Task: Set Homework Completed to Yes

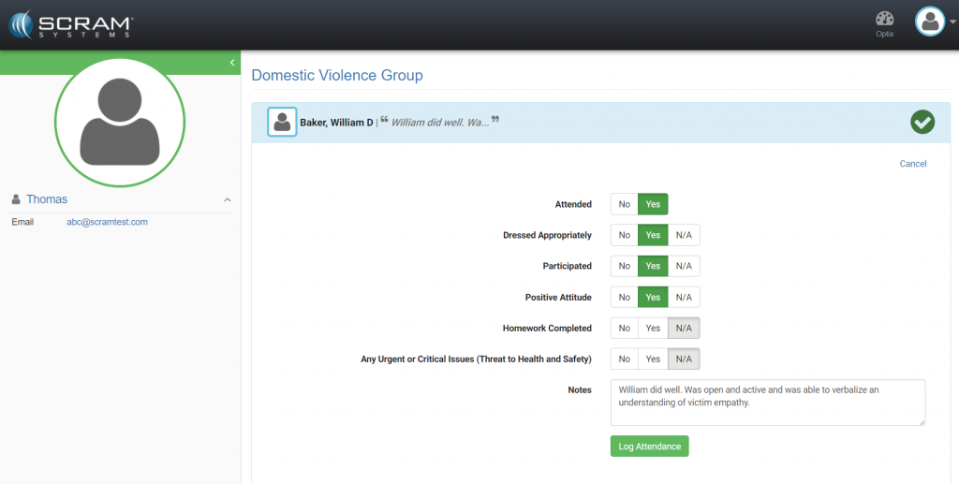Action: tap(653, 329)
